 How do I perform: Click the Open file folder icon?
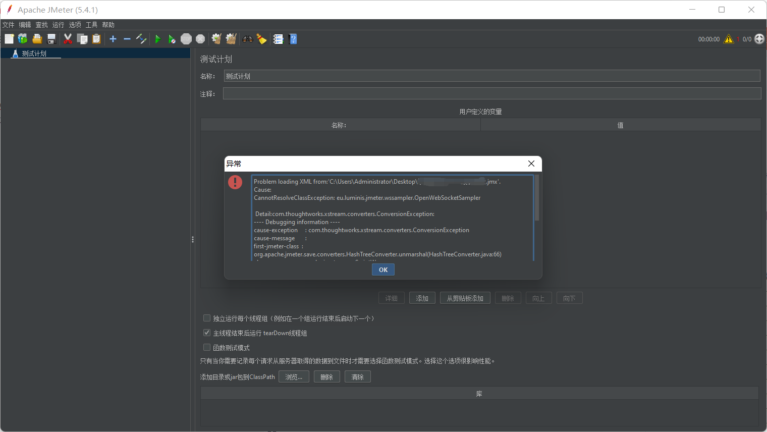point(37,39)
